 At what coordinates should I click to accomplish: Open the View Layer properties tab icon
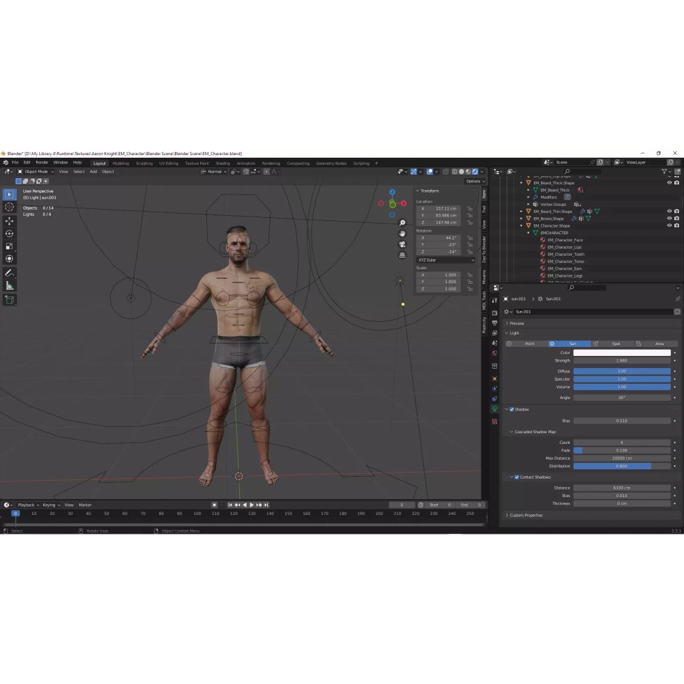(495, 333)
